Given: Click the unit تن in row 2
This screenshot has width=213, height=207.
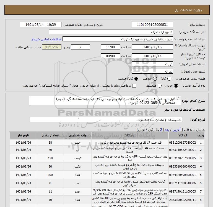Looking at the screenshot, I should coord(77,150).
